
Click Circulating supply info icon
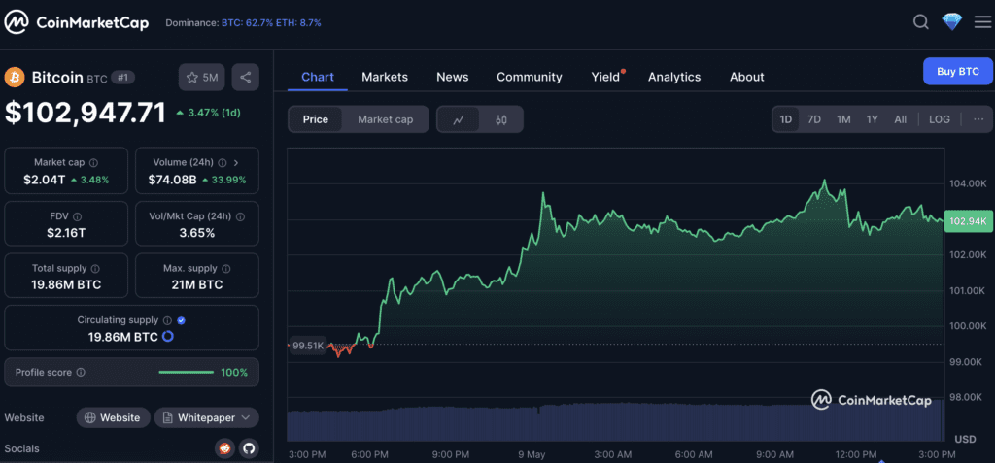click(x=167, y=320)
